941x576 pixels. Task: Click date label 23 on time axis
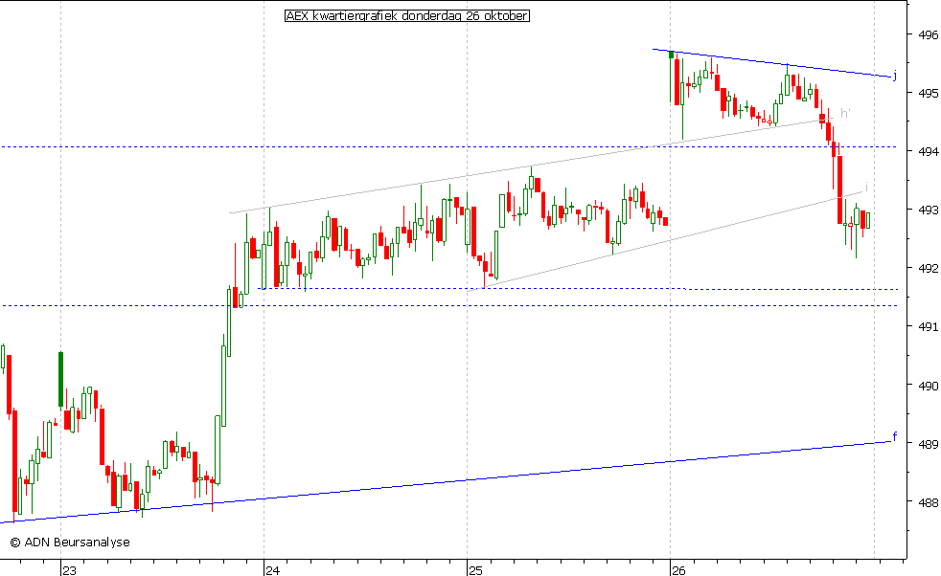pyautogui.click(x=70, y=570)
